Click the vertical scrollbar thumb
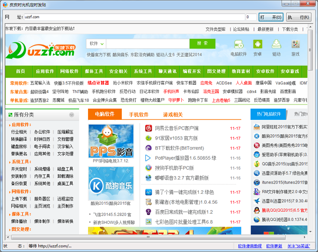The height and width of the screenshot is (252, 318). click(310, 50)
